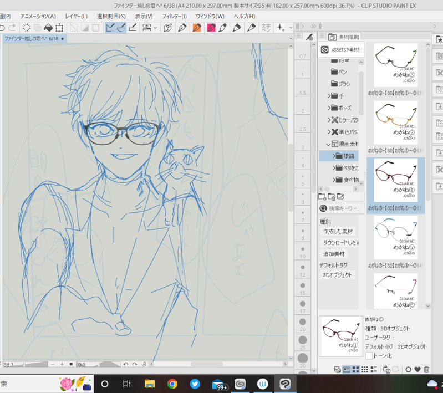Filter by 作成した素材 tag

point(338,231)
